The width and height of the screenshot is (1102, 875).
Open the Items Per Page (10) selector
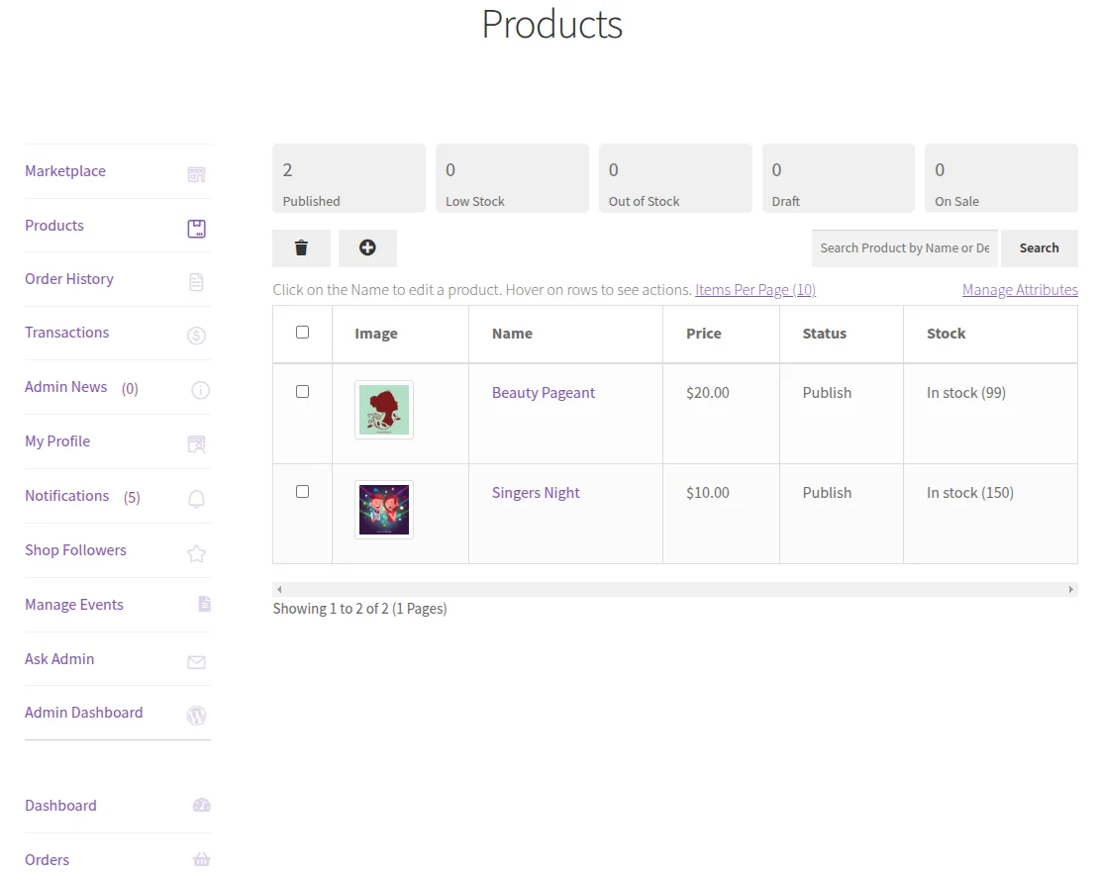pos(755,289)
